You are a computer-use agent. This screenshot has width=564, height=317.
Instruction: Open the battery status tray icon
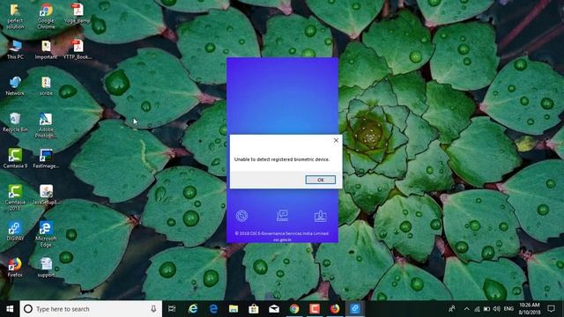[486, 309]
